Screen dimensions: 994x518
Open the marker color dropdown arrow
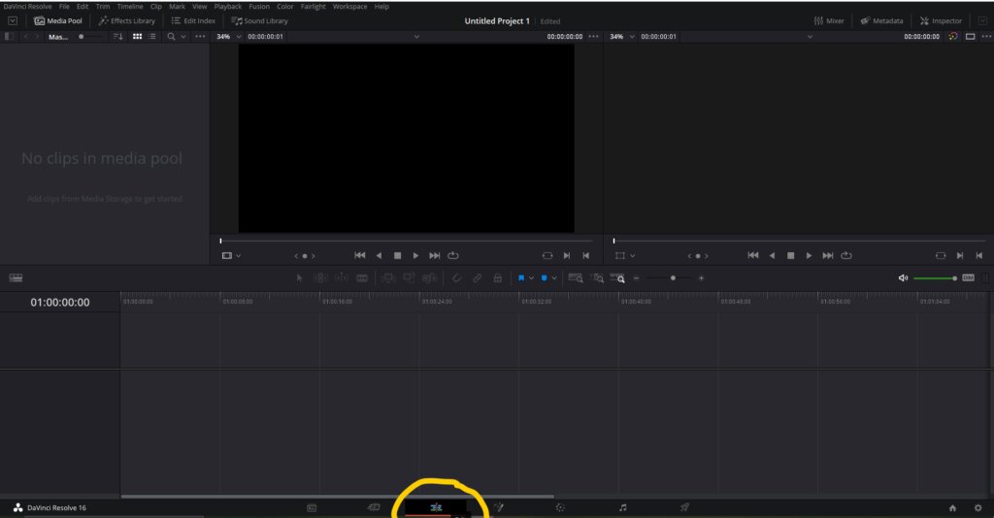tap(554, 278)
